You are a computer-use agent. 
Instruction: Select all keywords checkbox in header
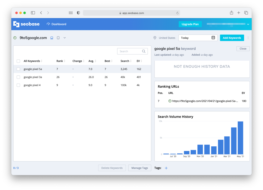(x=18, y=61)
